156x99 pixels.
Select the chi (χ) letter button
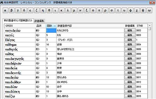137,10
